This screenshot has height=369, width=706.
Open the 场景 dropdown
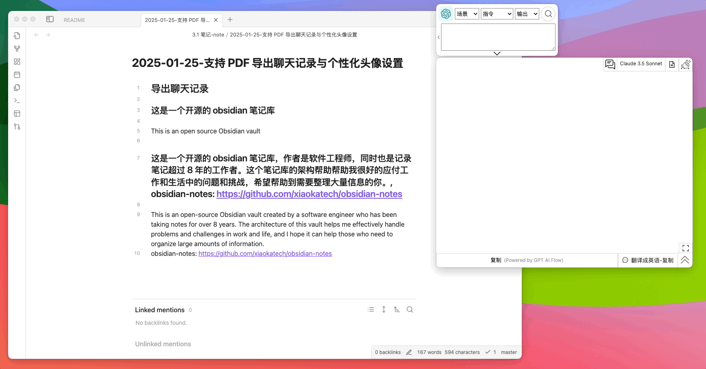(x=467, y=14)
